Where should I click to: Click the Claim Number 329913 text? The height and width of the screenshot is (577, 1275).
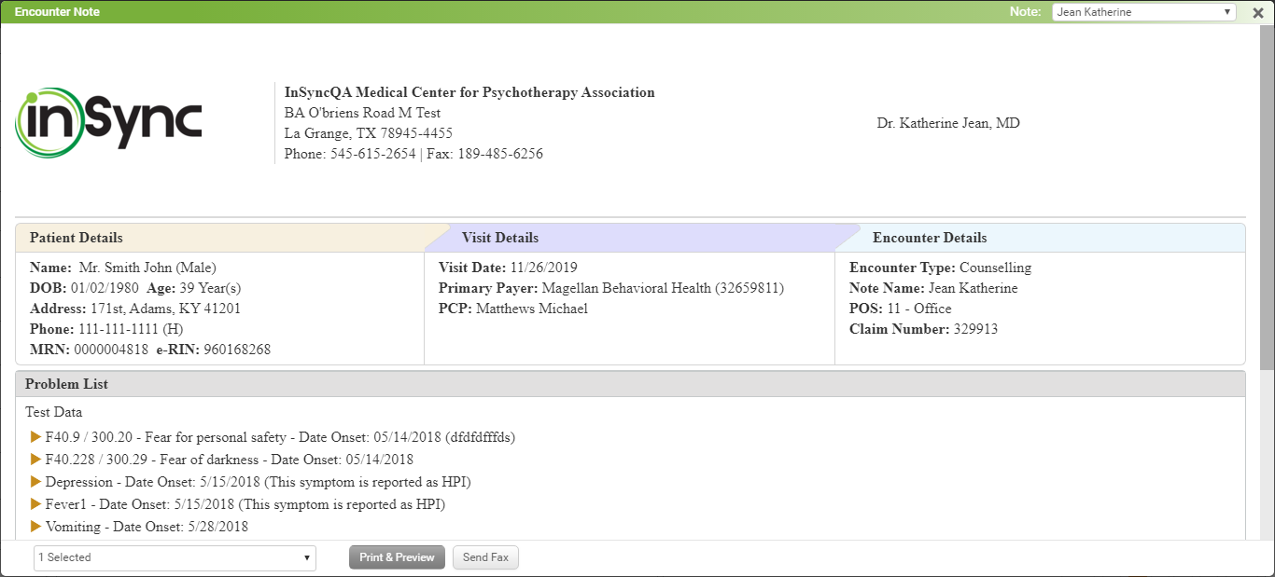(974, 329)
